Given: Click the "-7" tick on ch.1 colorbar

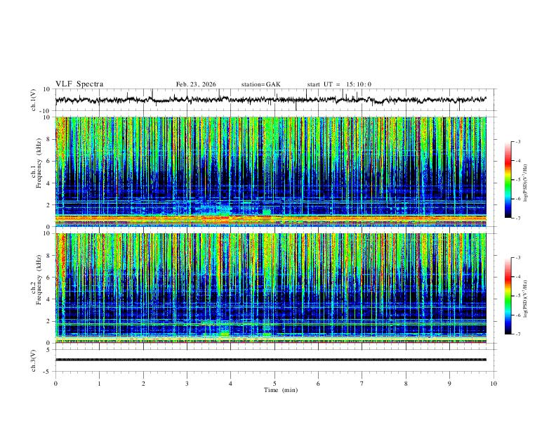Looking at the screenshot, I should [x=517, y=218].
